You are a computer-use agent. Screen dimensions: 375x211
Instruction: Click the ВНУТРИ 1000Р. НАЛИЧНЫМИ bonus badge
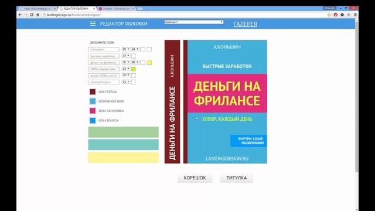click(248, 141)
